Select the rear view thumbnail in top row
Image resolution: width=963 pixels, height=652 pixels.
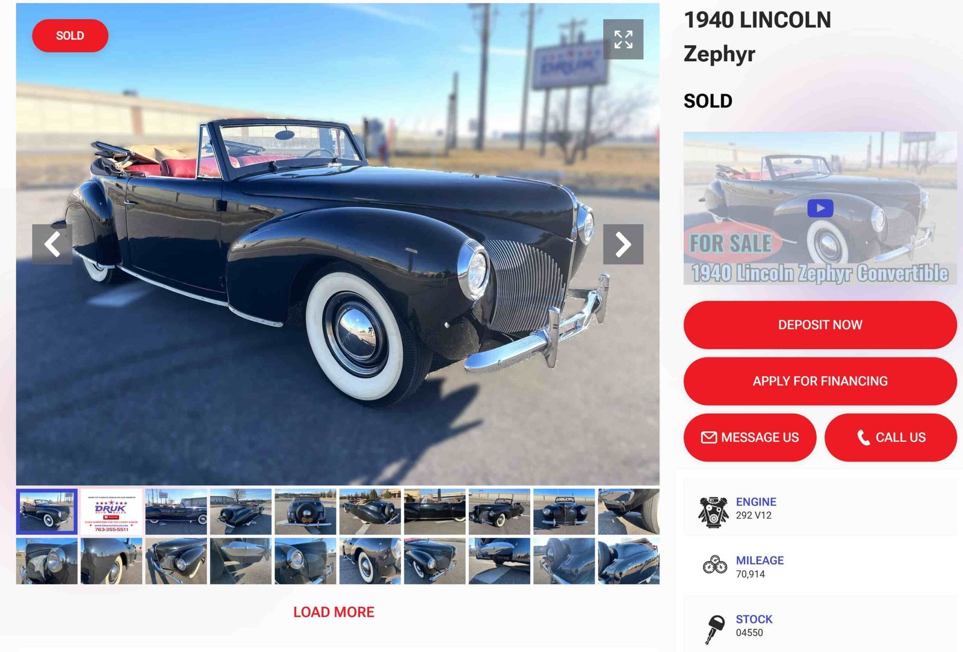pos(305,511)
